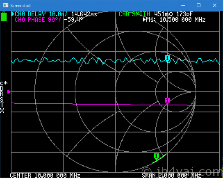The image size is (223, 178).
Task: Click the active-trace arrow beside CH0 DELAY
Action: point(13,14)
